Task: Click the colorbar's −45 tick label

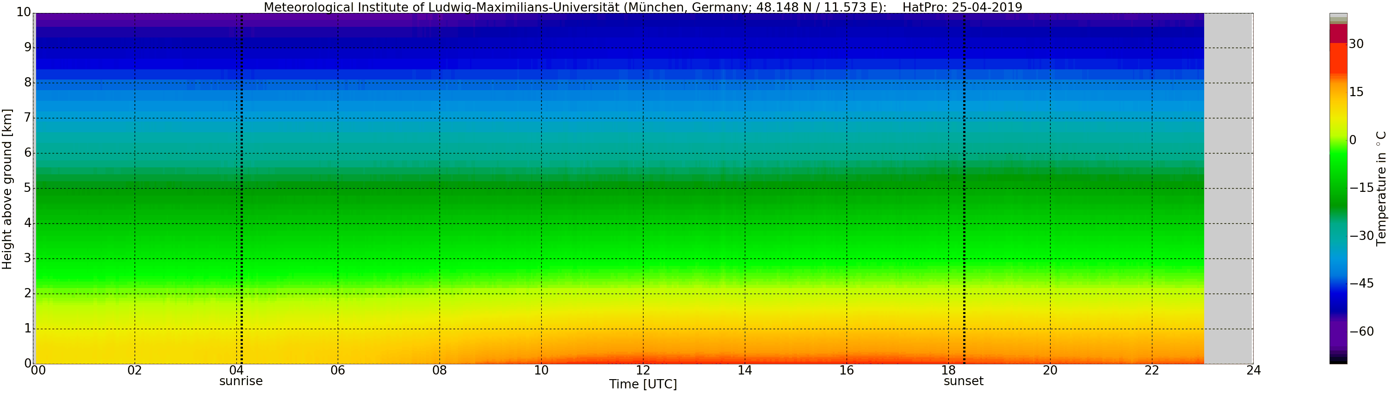Action: coord(1361,283)
